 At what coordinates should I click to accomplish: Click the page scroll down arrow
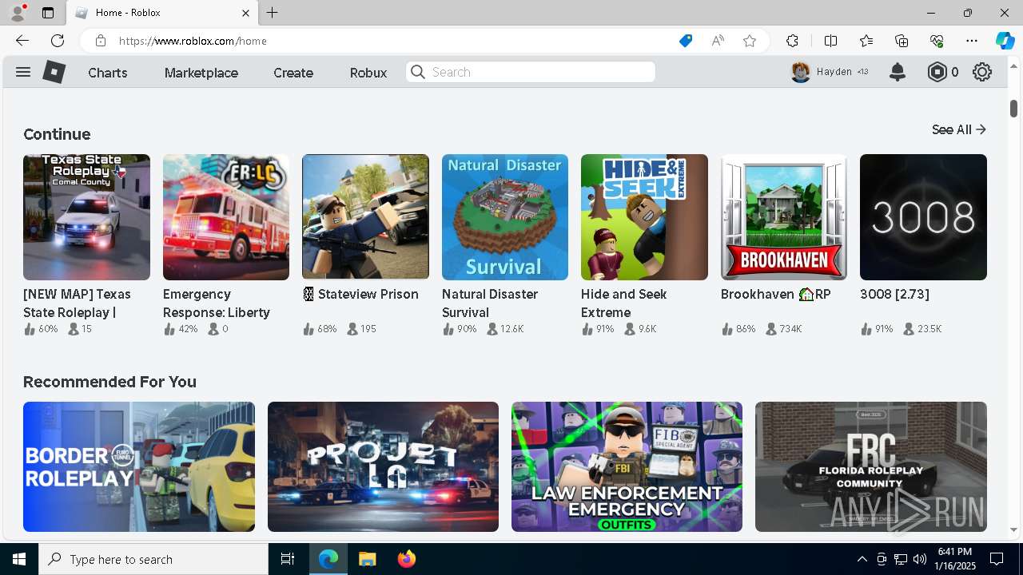pyautogui.click(x=1013, y=529)
